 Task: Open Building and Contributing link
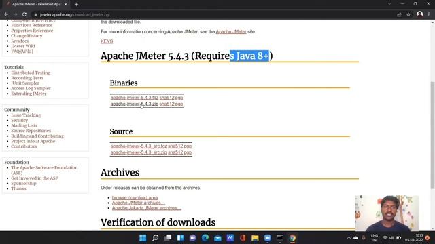coord(37,136)
